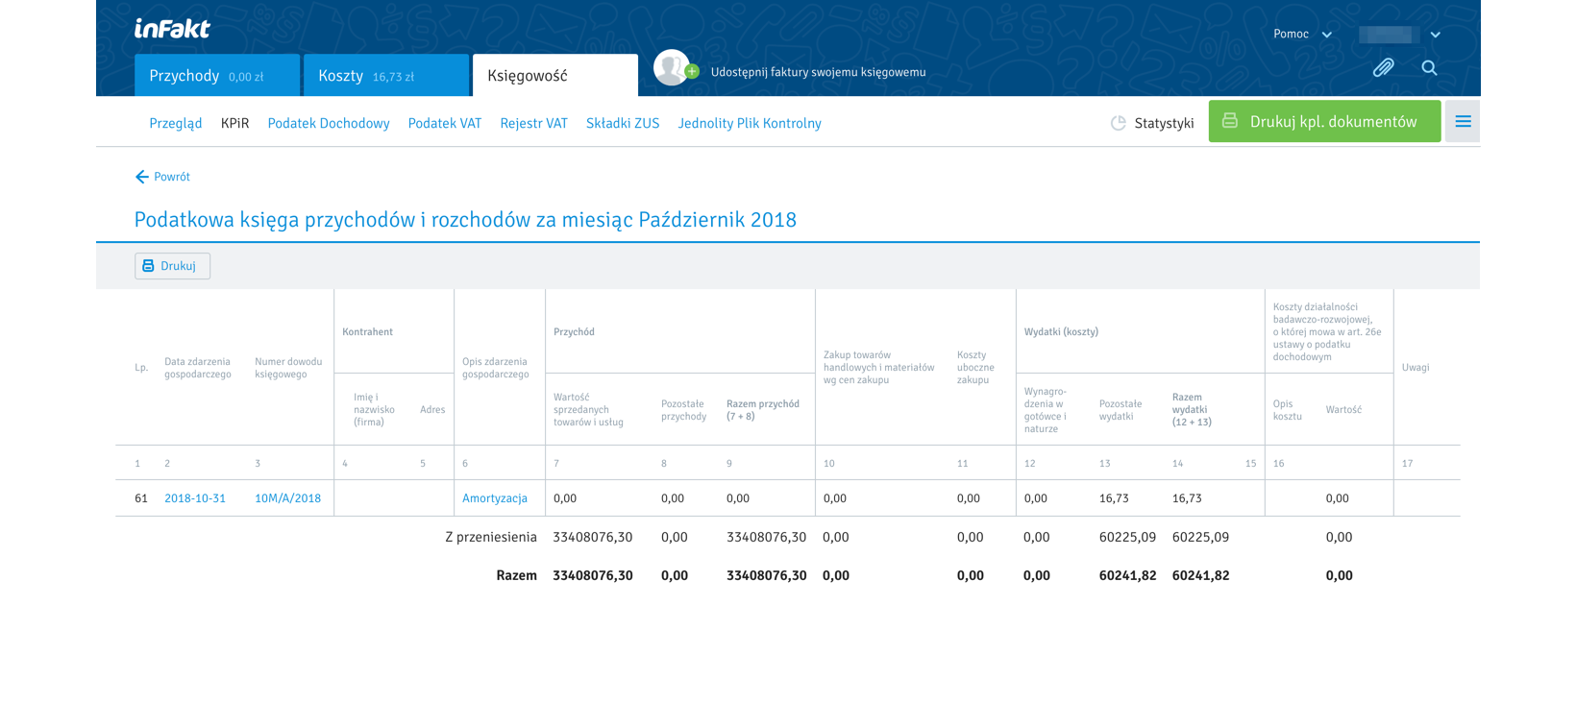Click the Przychód column header
The width and height of the screenshot is (1576, 726).
(574, 331)
